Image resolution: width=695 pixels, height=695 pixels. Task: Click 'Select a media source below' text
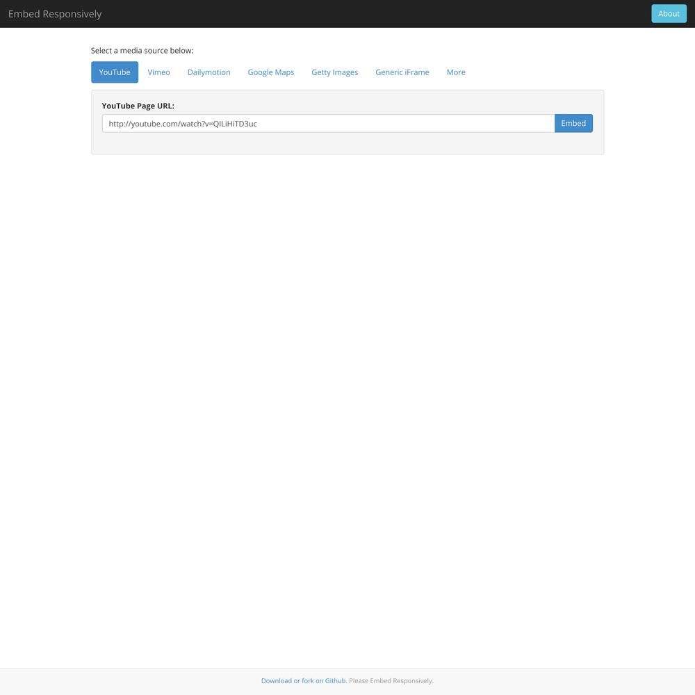tap(142, 51)
